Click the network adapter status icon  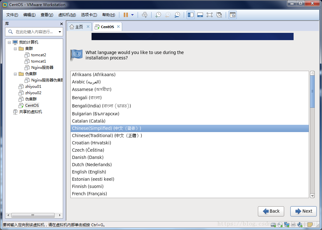[287, 224]
